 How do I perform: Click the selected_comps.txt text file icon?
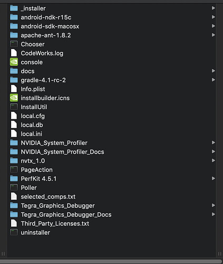[14, 196]
